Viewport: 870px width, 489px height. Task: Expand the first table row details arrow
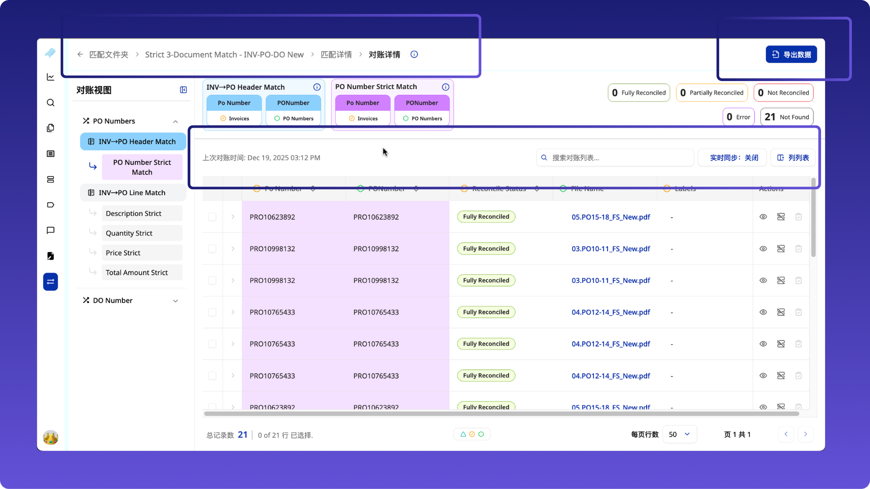click(x=232, y=216)
